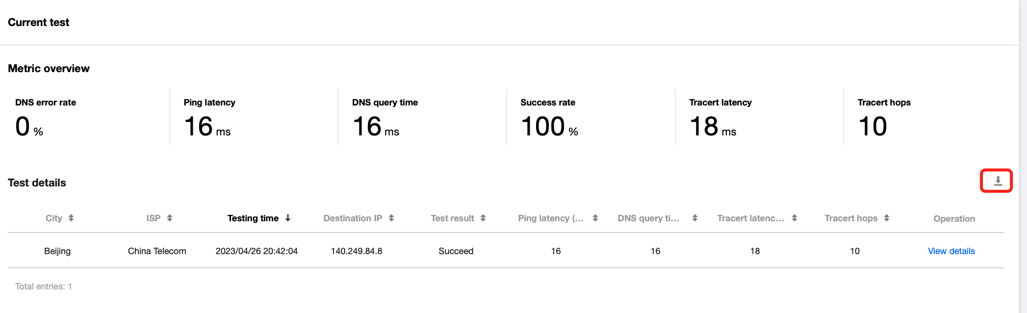This screenshot has width=1027, height=313.
Task: Sort by Destination IP arrows
Action: pos(391,218)
